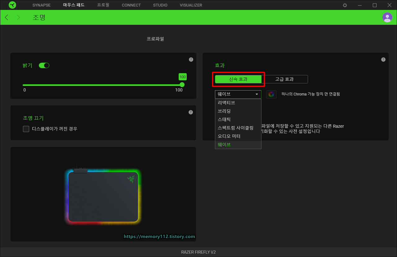
Task: Maximize the Synapse window
Action: (375, 5)
